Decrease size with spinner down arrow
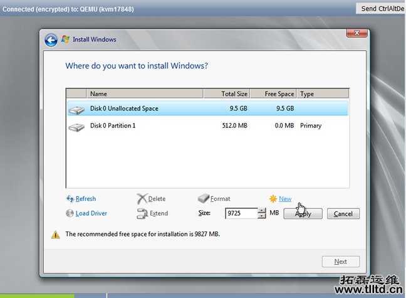406x298 pixels. point(262,216)
